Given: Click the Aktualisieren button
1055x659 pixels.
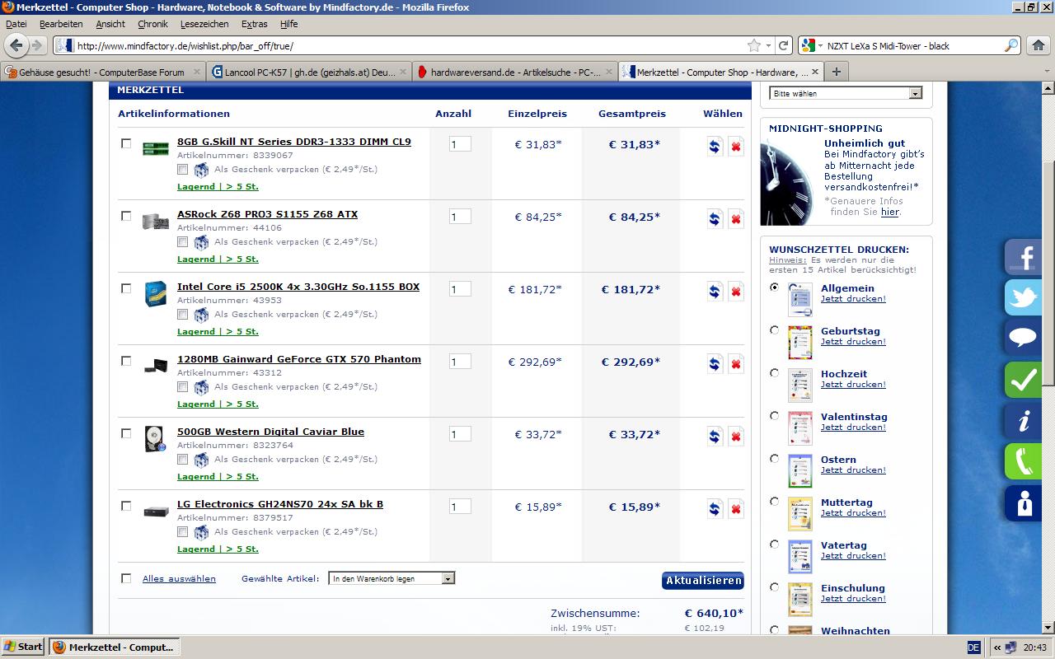Looking at the screenshot, I should click(x=703, y=581).
